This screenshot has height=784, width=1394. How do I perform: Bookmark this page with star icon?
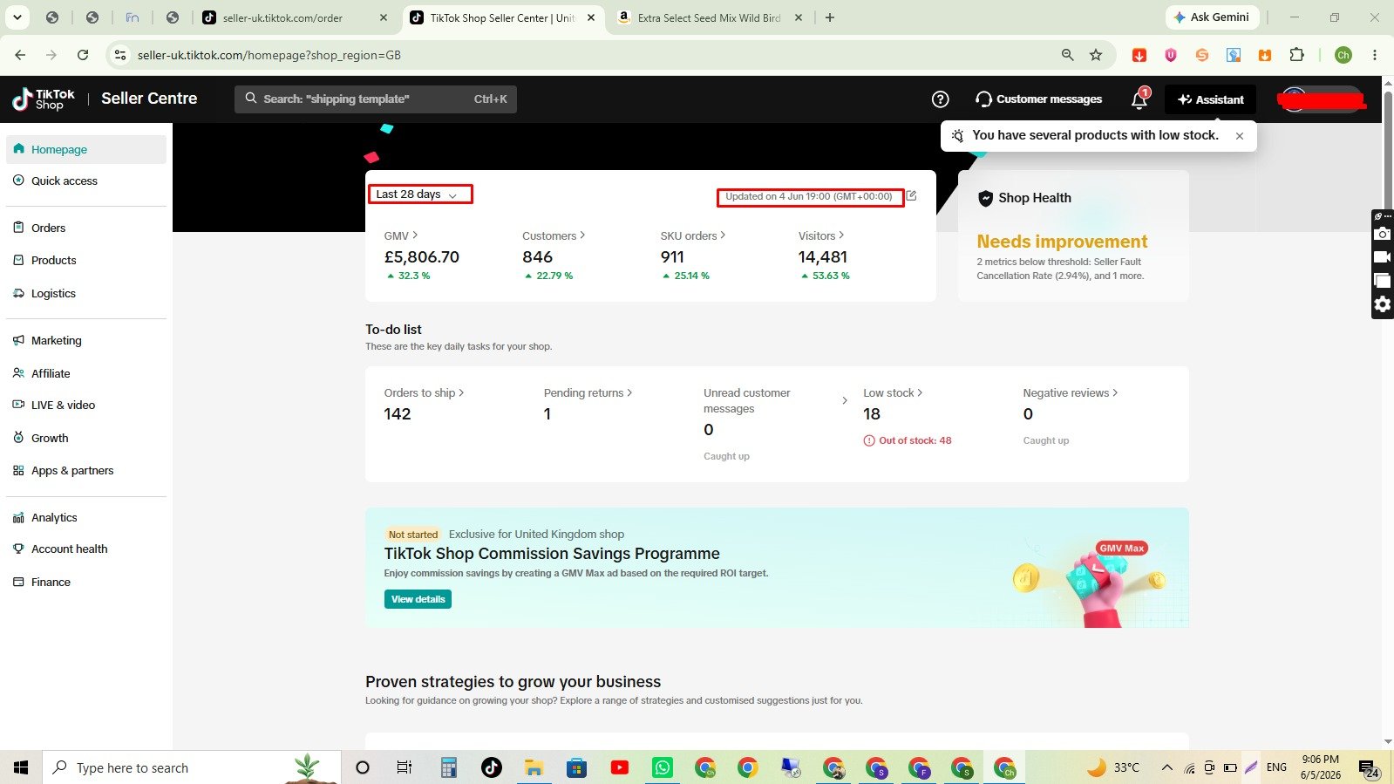click(x=1096, y=55)
